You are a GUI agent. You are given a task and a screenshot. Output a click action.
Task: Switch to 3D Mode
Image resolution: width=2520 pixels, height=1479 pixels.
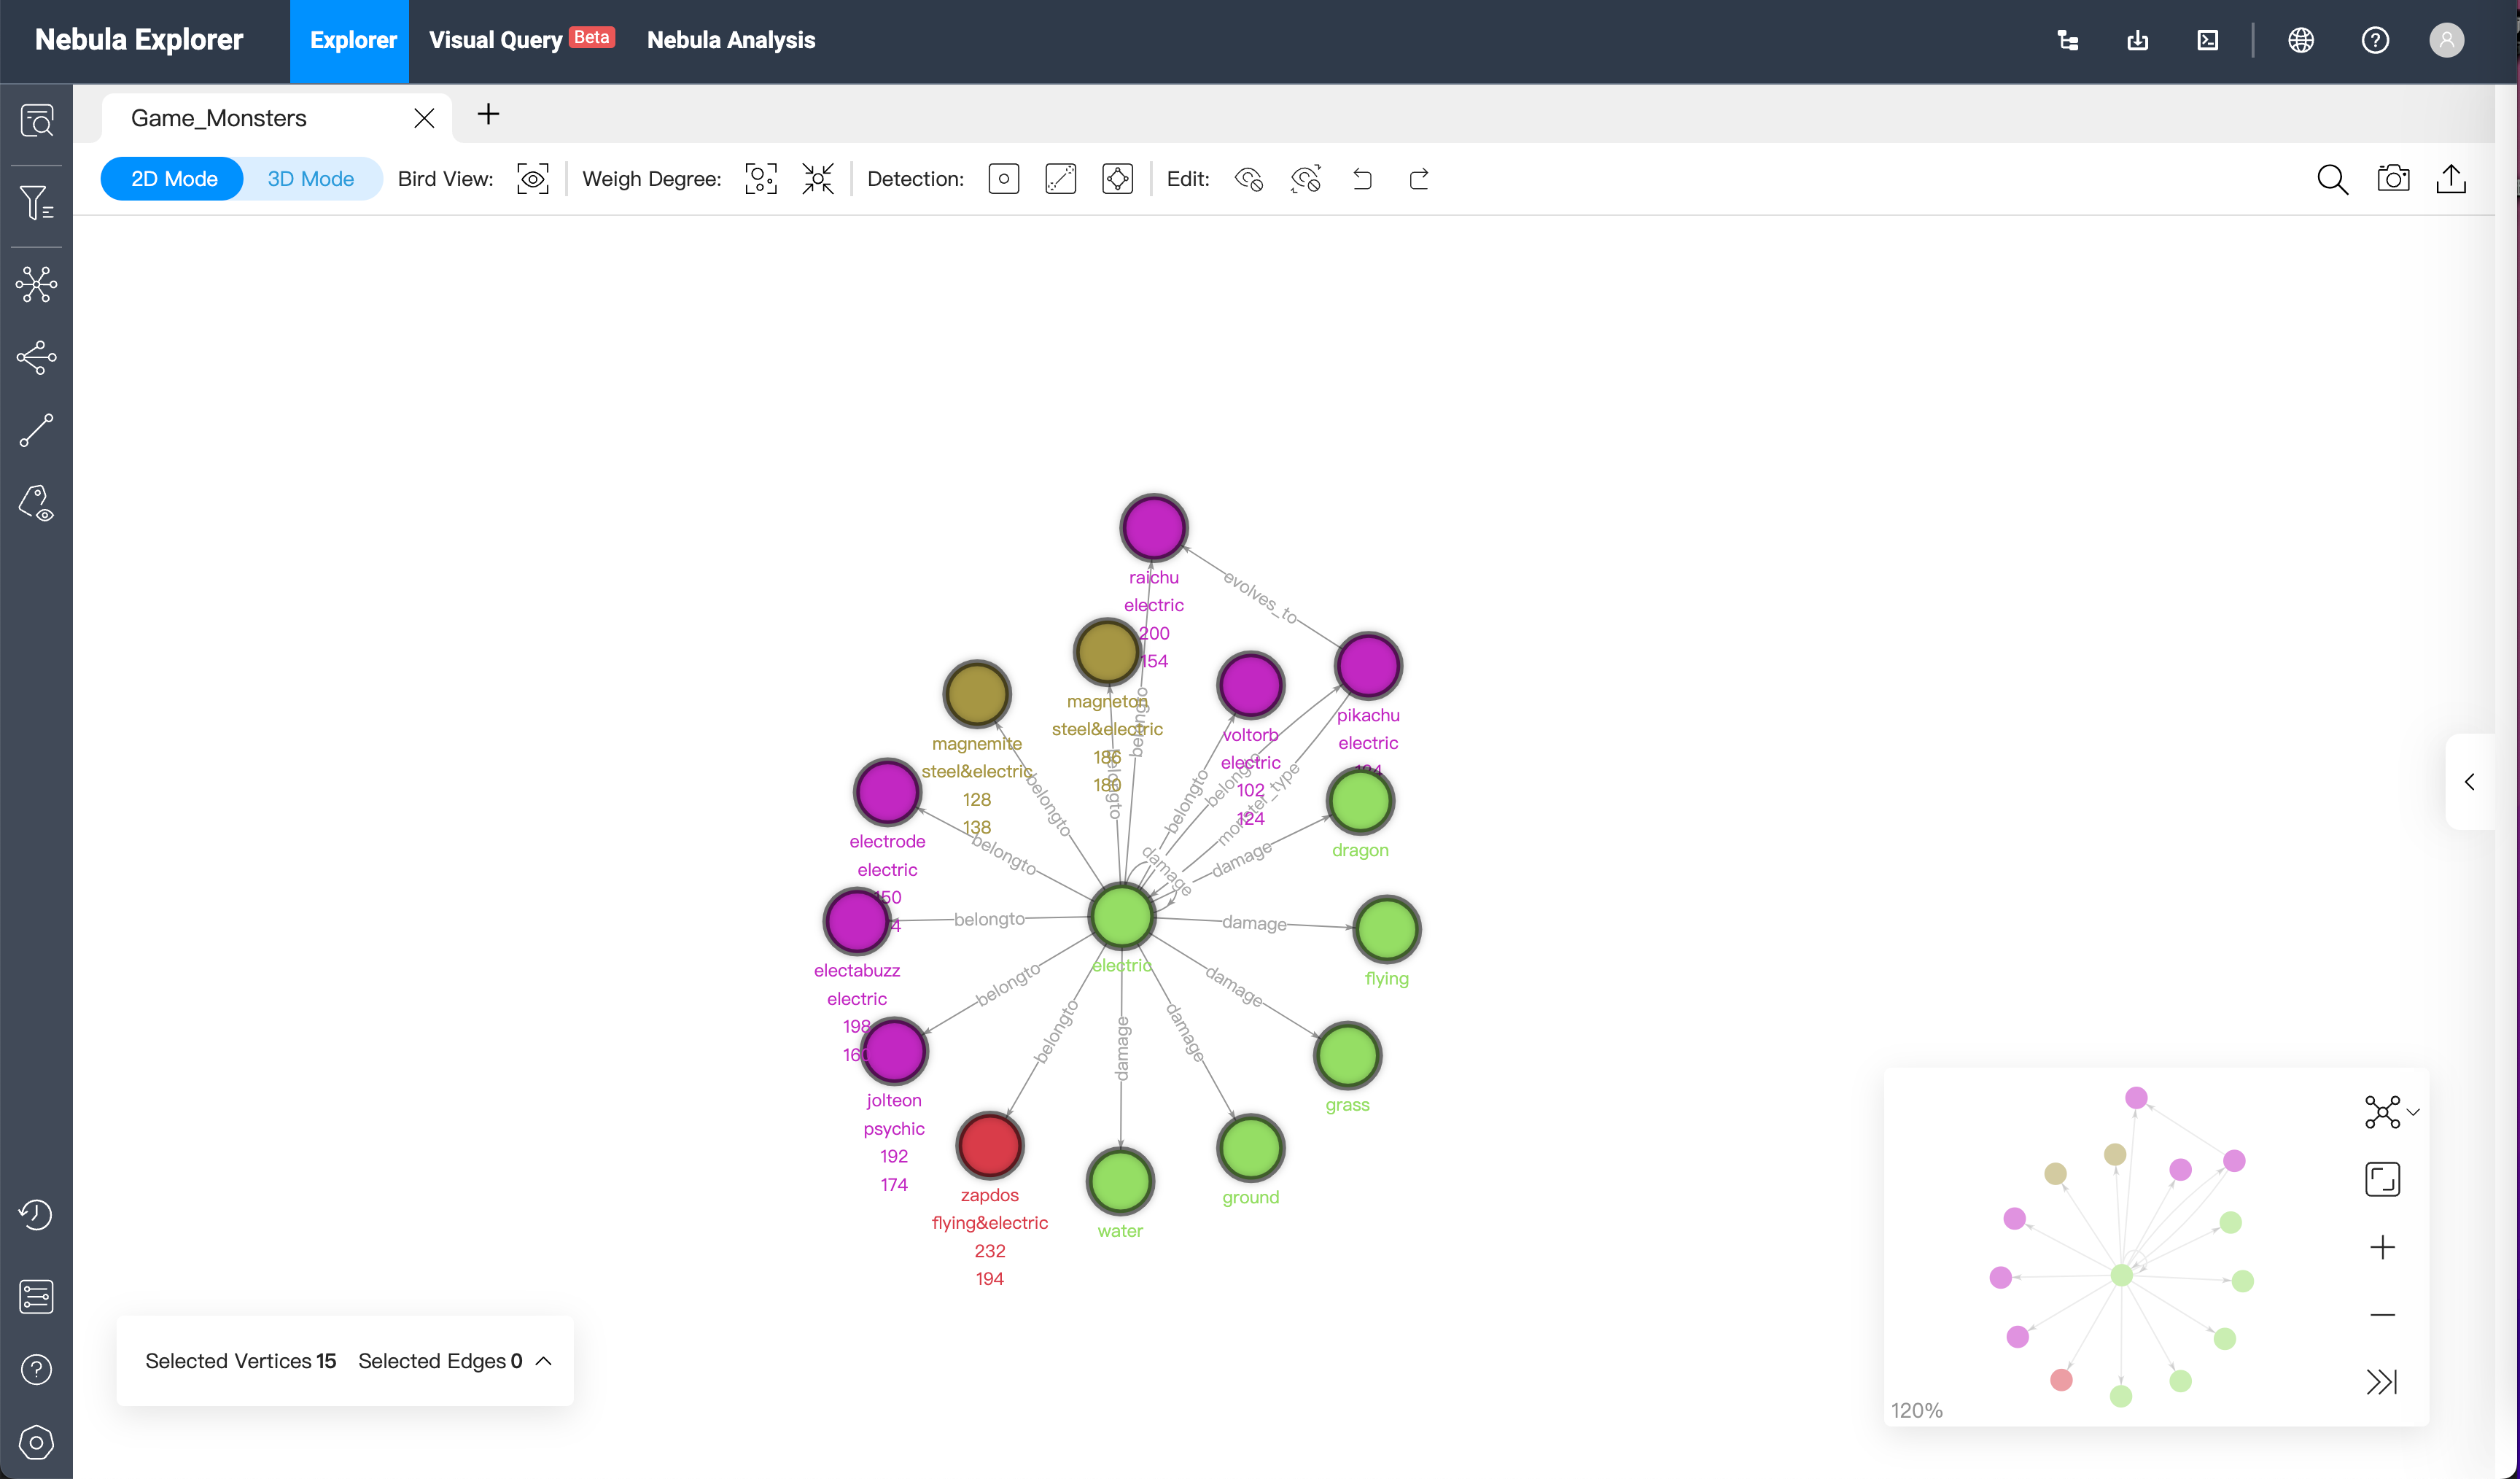pos(311,179)
